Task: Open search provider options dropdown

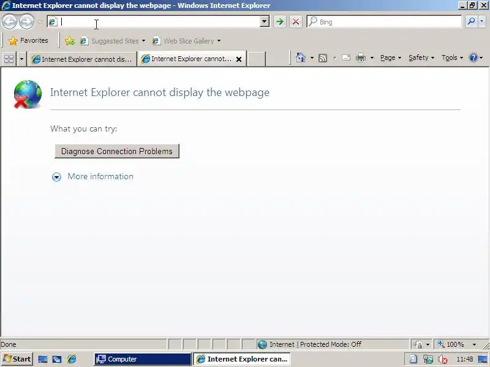Action: [x=481, y=21]
